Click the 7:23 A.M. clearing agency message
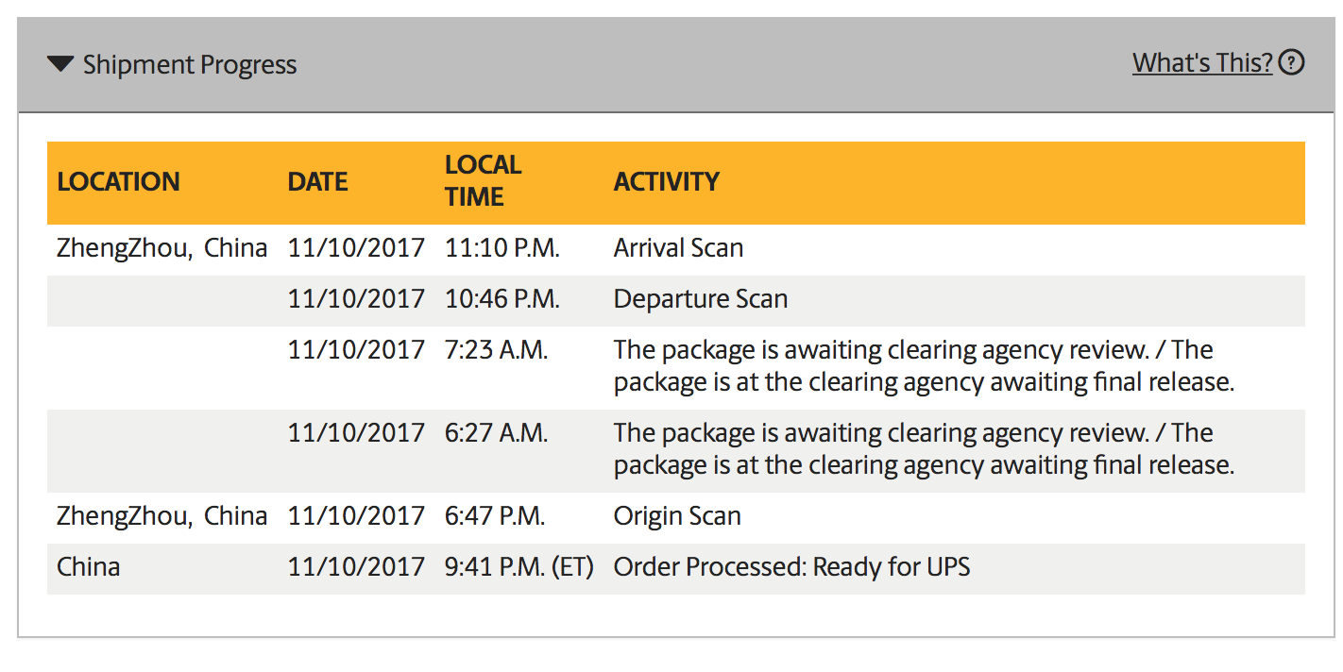Screen dimensions: 1343x672 (924, 366)
